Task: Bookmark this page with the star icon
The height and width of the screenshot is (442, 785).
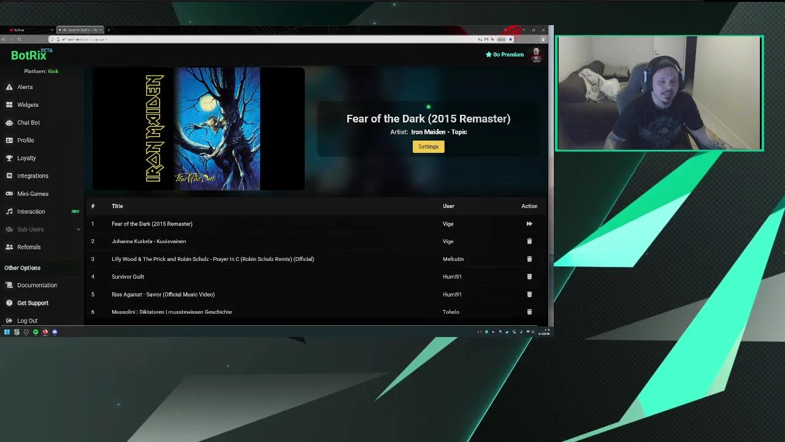Action: pos(510,39)
